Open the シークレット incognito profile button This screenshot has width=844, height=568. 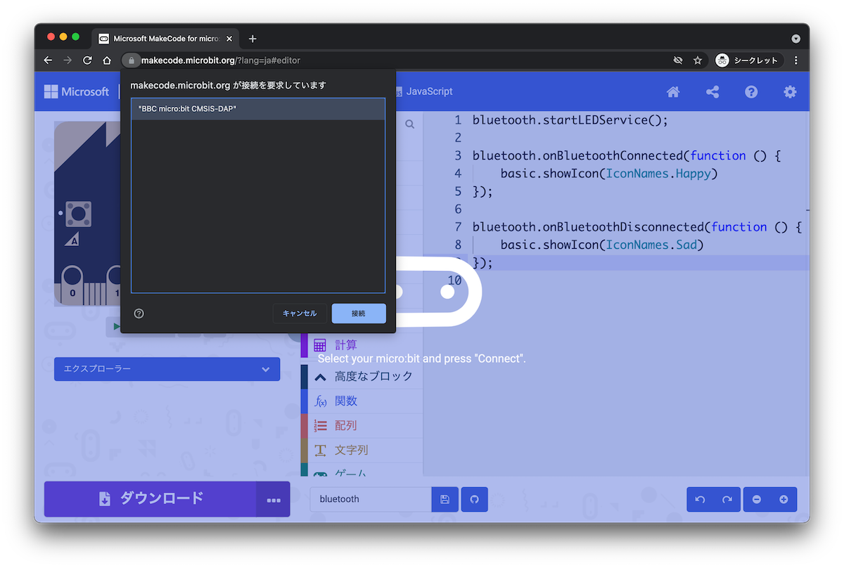[x=748, y=60]
